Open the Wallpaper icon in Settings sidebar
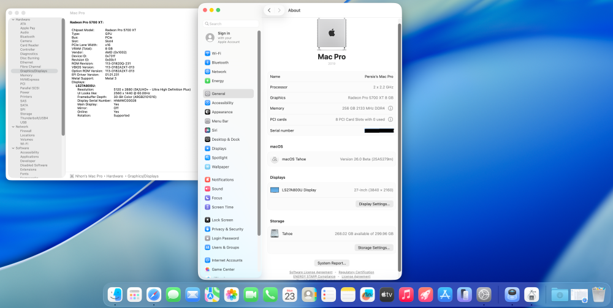613x308 pixels. coord(208,167)
